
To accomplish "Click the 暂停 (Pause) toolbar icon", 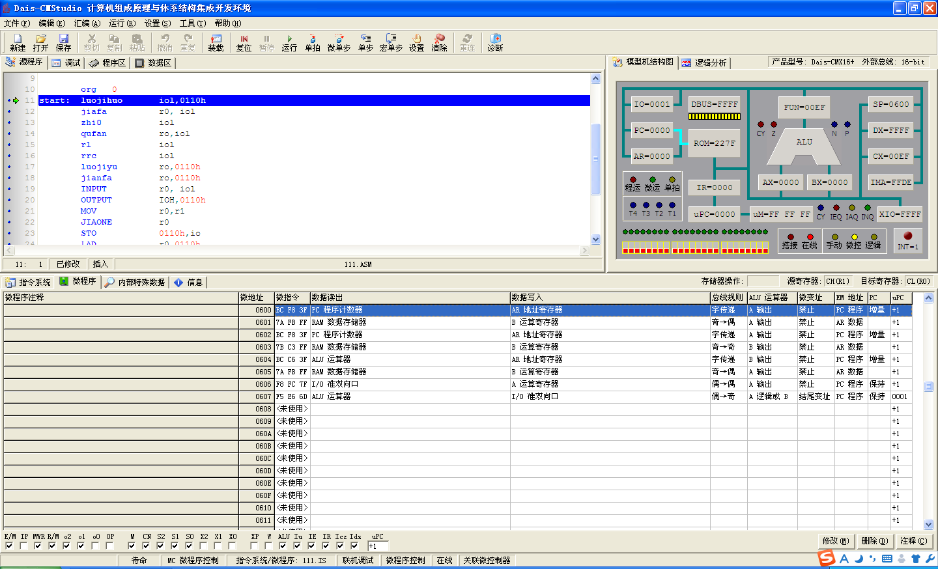I will point(266,43).
